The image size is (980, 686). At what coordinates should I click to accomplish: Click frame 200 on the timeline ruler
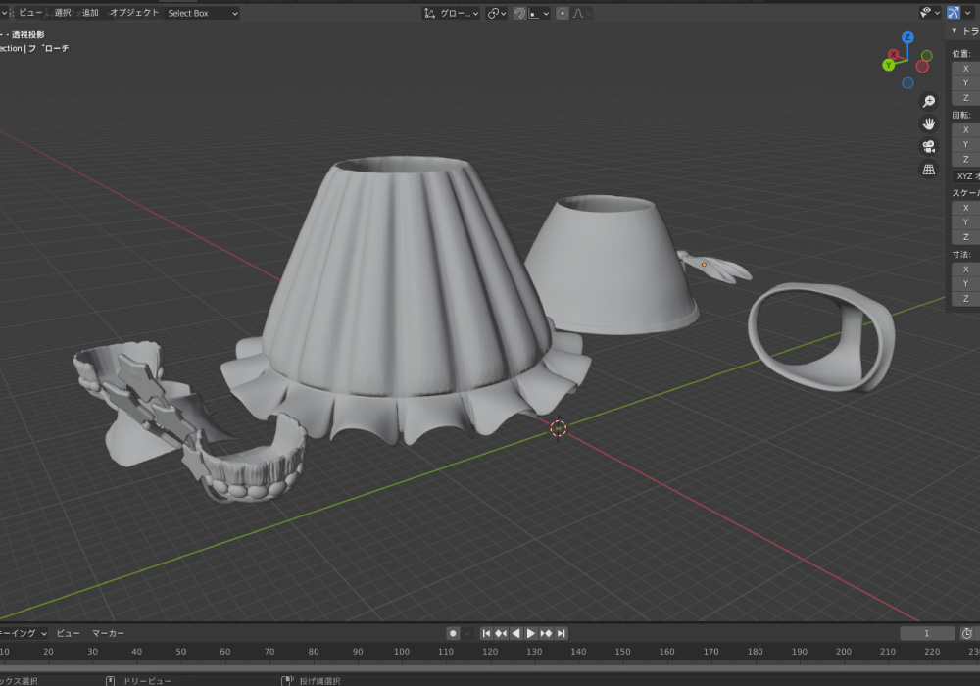(844, 652)
